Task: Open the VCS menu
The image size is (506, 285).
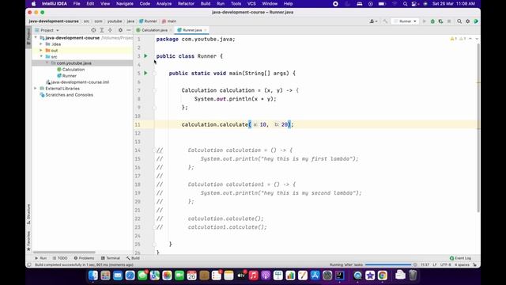Action: coord(251,4)
